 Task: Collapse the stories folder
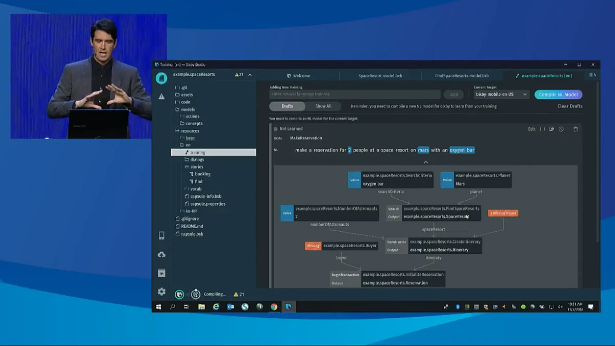[x=194, y=167]
